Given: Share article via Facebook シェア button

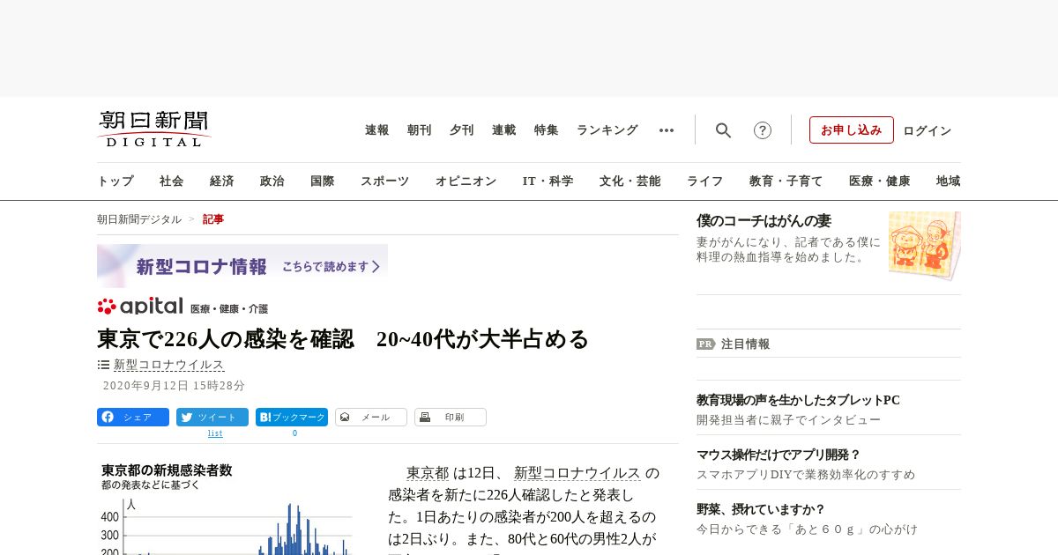Looking at the screenshot, I should (x=133, y=418).
